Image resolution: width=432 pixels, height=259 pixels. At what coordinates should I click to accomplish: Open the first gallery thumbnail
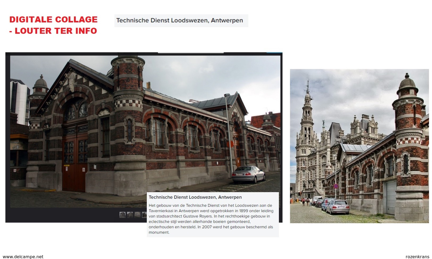tap(123, 215)
